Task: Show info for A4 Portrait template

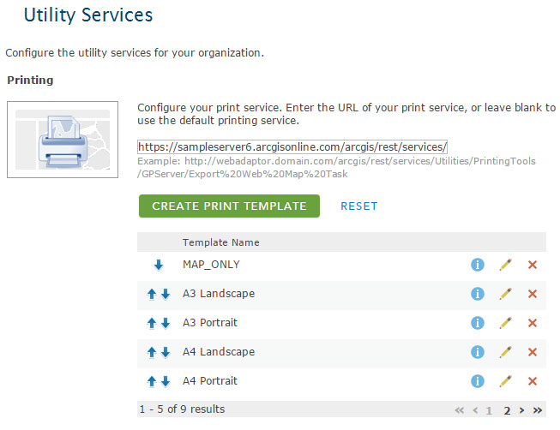Action: tap(478, 382)
